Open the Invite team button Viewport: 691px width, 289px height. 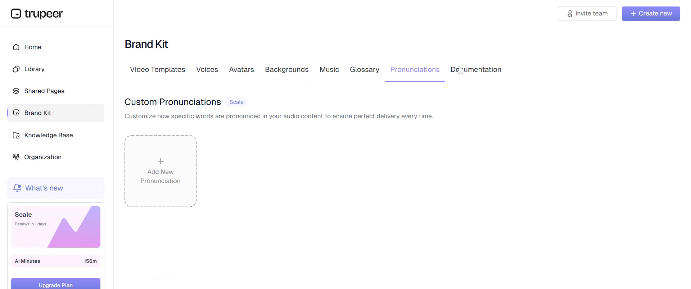pos(587,14)
